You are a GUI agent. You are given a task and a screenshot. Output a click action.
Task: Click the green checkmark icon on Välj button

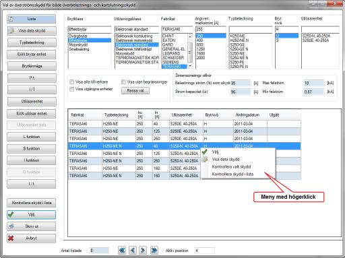pos(11,215)
